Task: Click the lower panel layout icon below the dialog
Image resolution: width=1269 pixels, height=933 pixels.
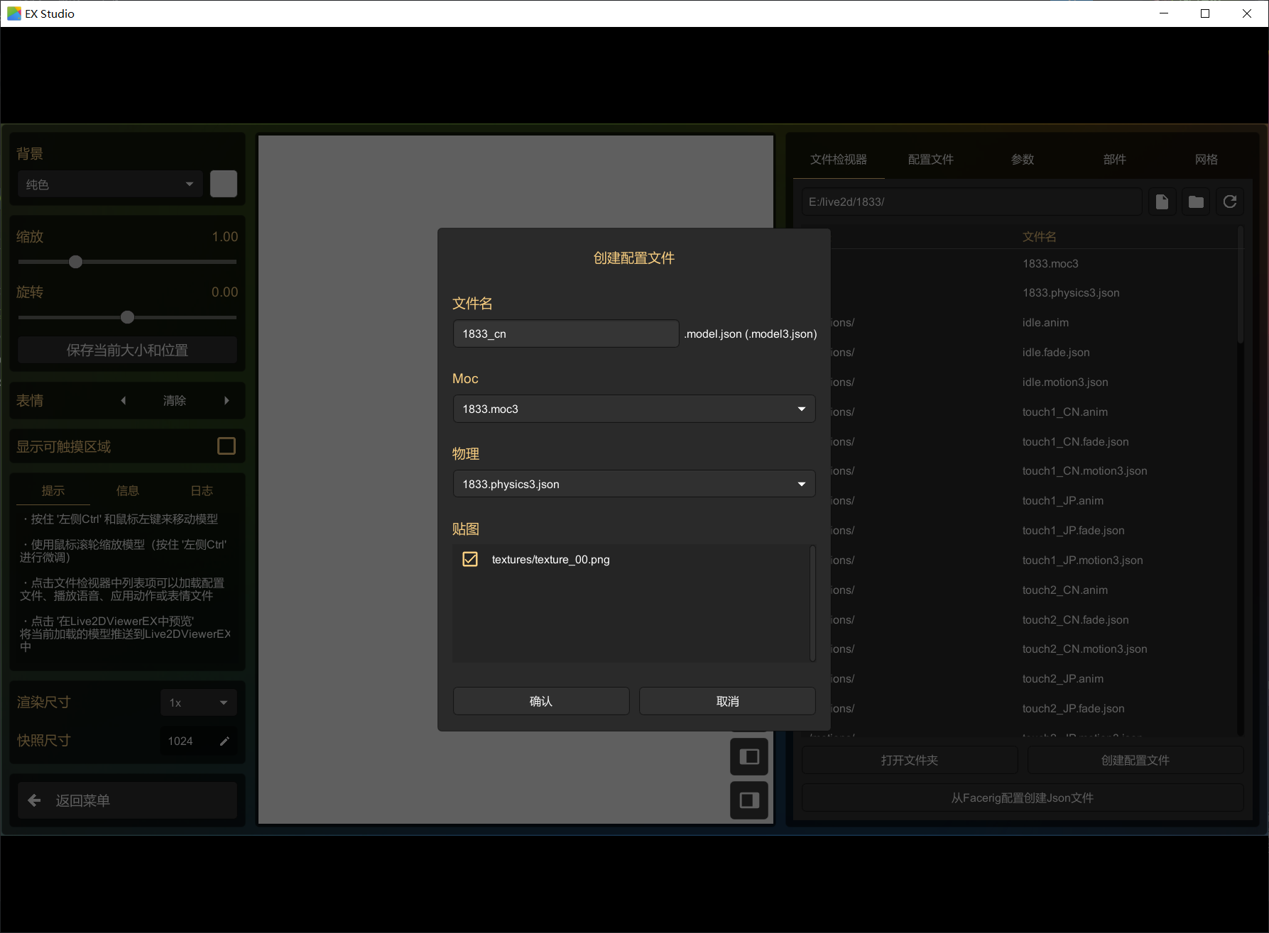Action: 749,800
